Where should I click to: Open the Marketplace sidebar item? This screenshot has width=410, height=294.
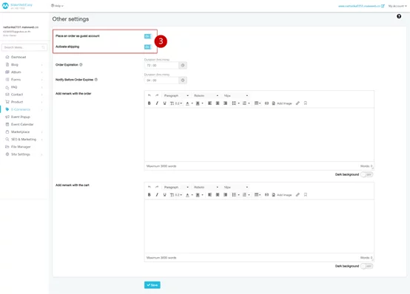[x=24, y=131]
